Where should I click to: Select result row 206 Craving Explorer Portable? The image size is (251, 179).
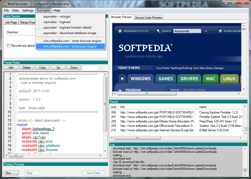(x=176, y=112)
